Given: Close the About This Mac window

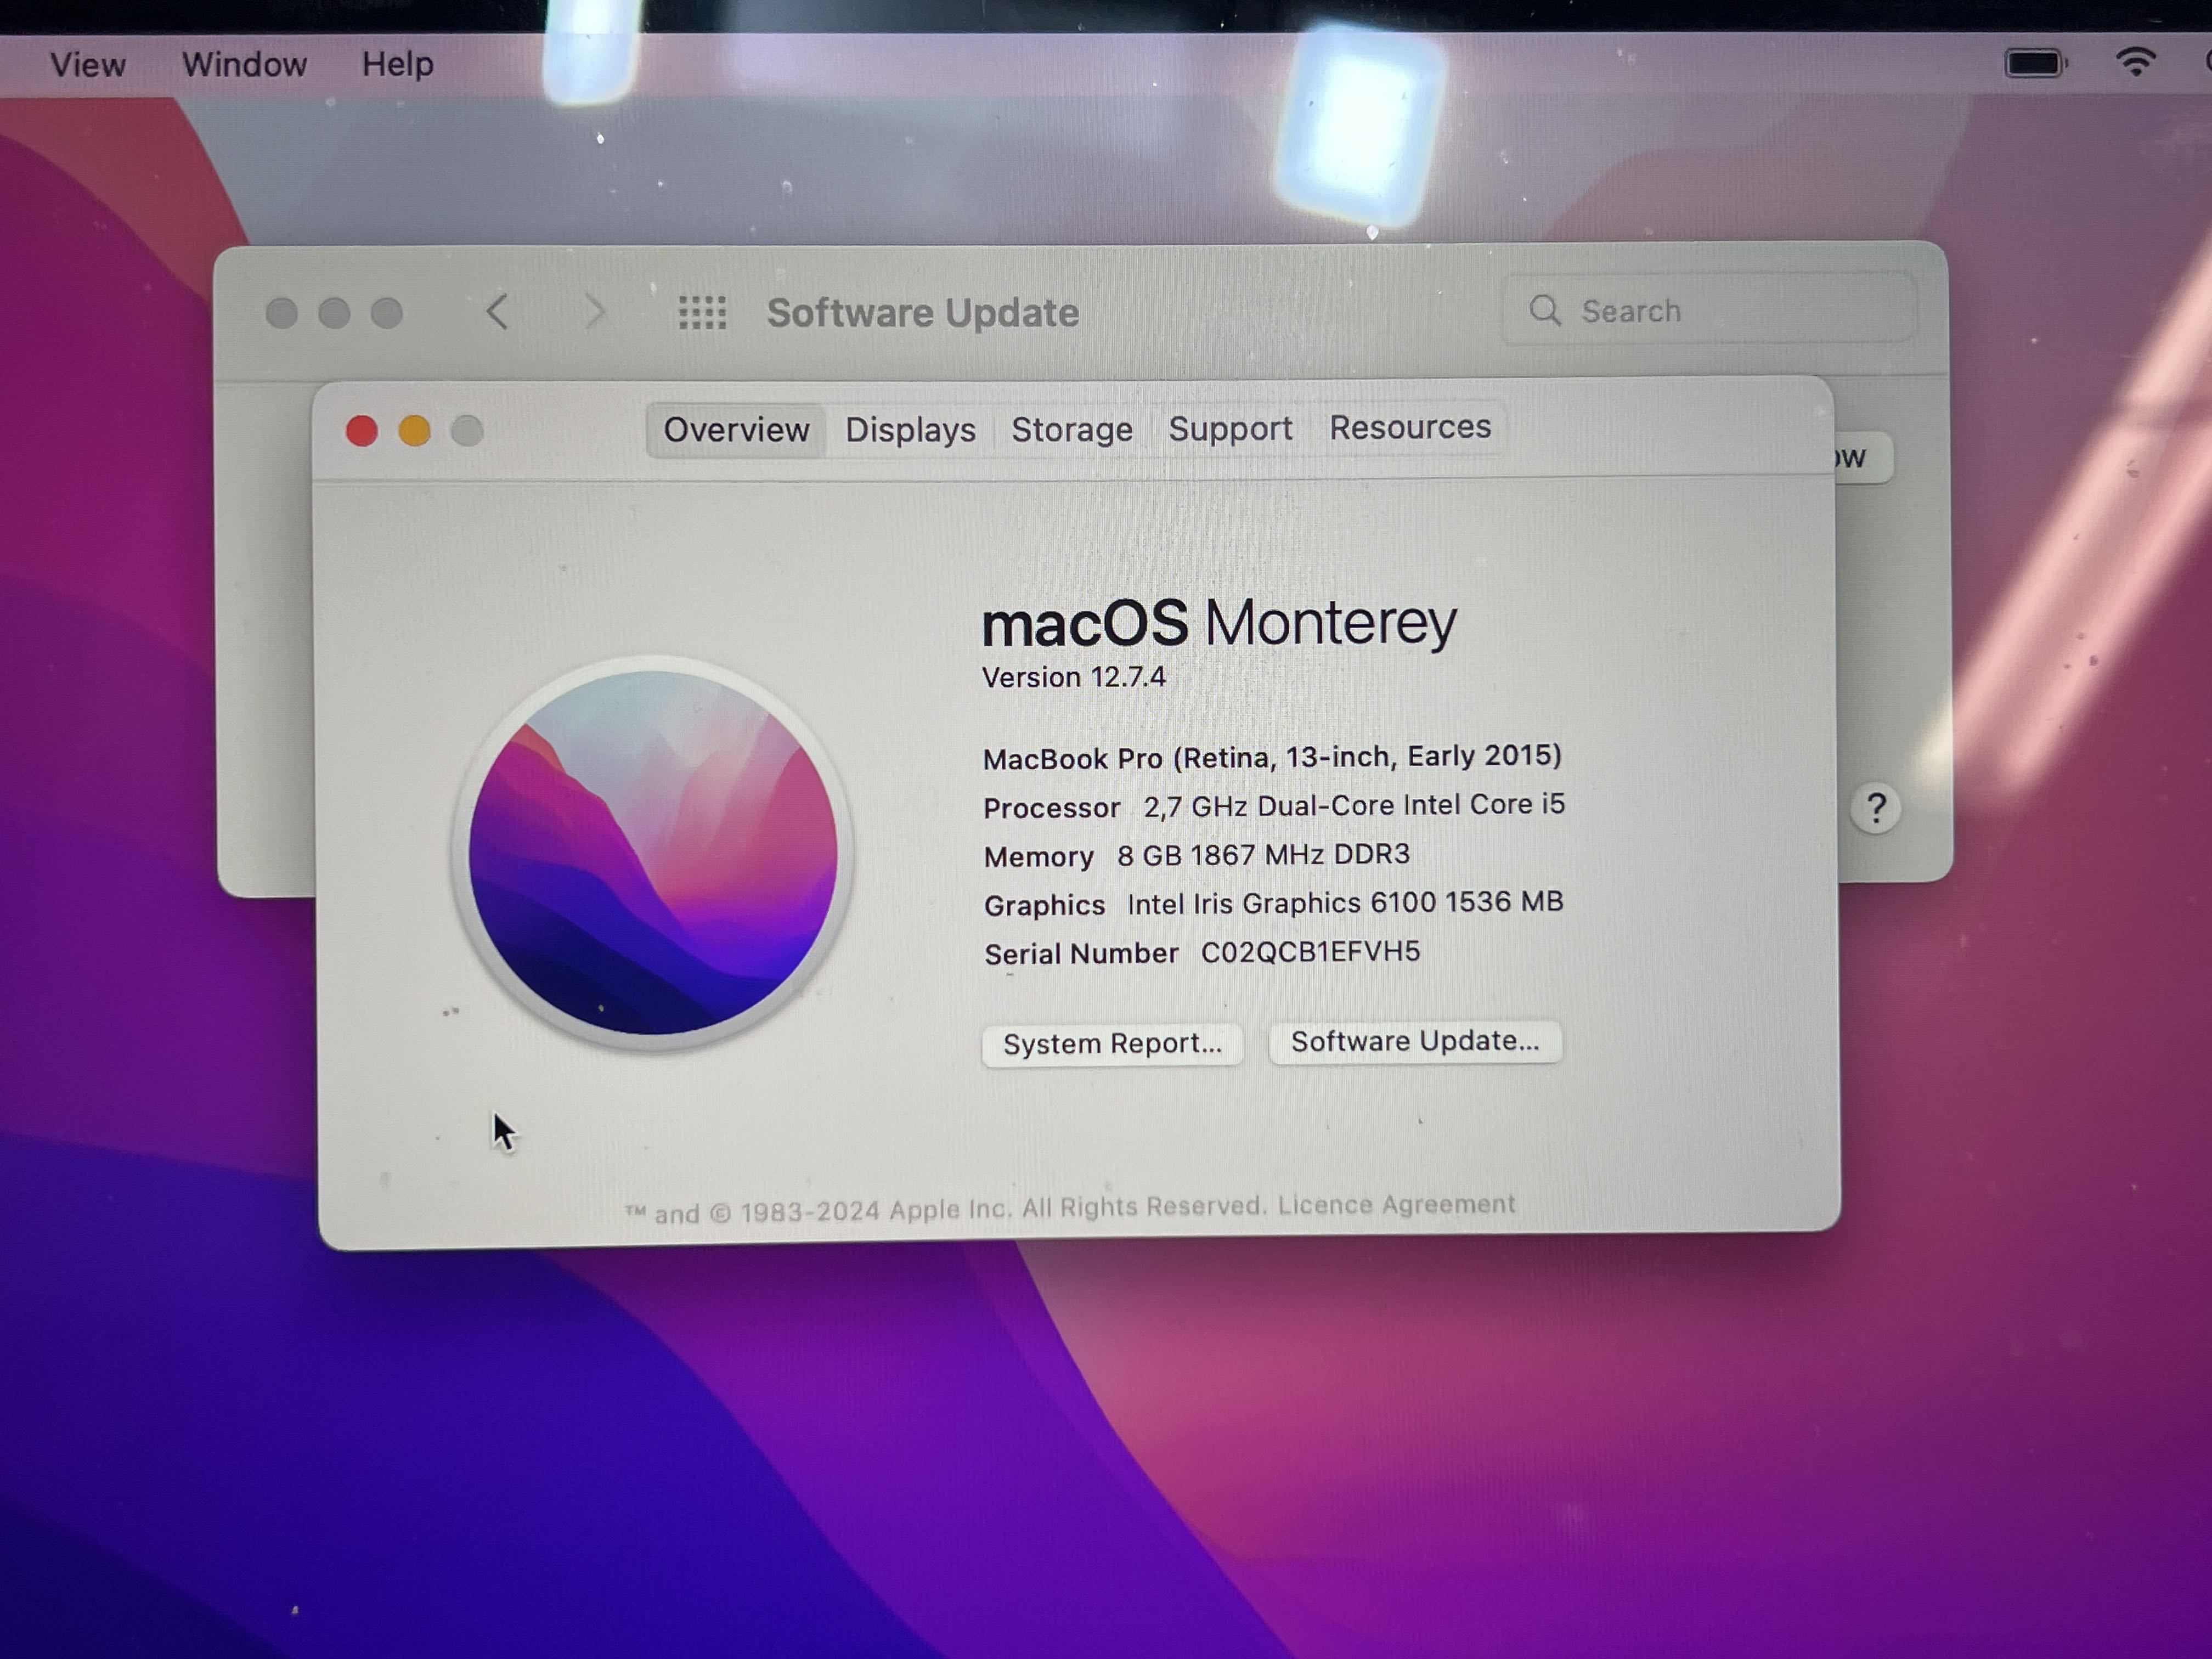Looking at the screenshot, I should tap(362, 431).
